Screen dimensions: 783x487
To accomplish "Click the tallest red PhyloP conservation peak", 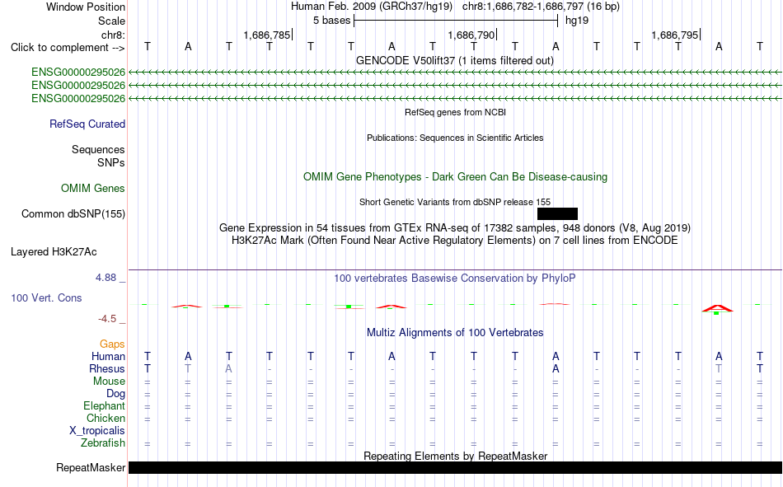I will 717,308.
